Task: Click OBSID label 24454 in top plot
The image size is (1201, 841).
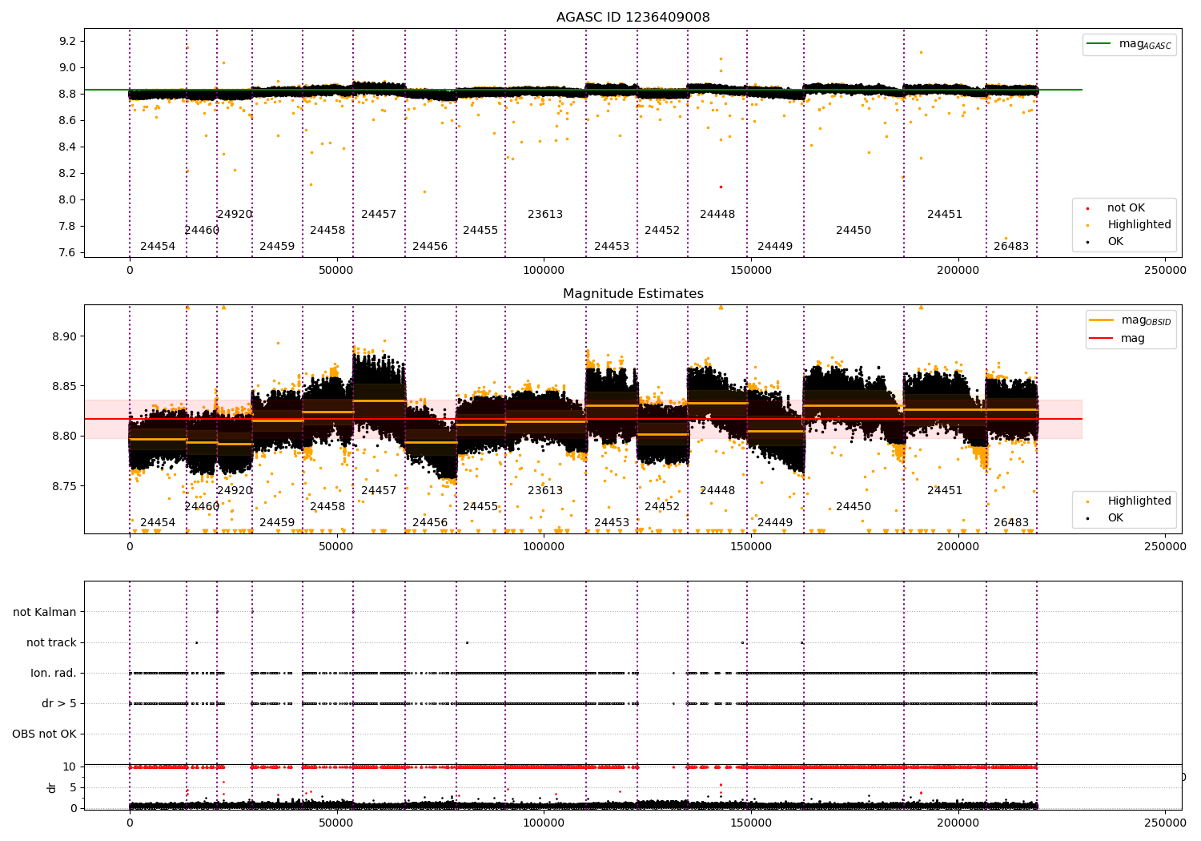Action: (158, 246)
